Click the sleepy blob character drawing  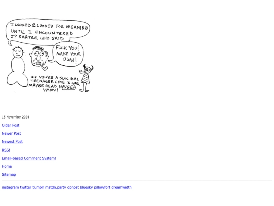tap(17, 67)
